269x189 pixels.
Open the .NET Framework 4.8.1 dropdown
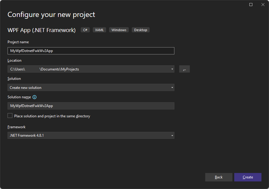tap(172, 135)
